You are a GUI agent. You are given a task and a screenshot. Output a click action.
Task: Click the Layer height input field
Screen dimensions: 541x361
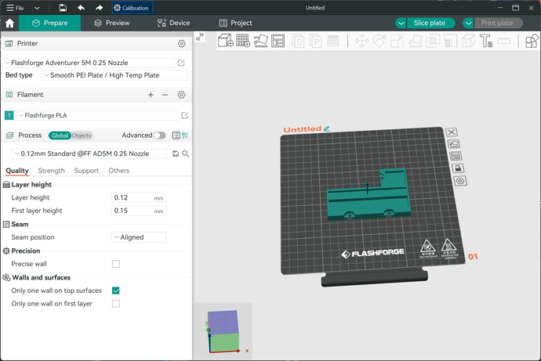(139, 197)
